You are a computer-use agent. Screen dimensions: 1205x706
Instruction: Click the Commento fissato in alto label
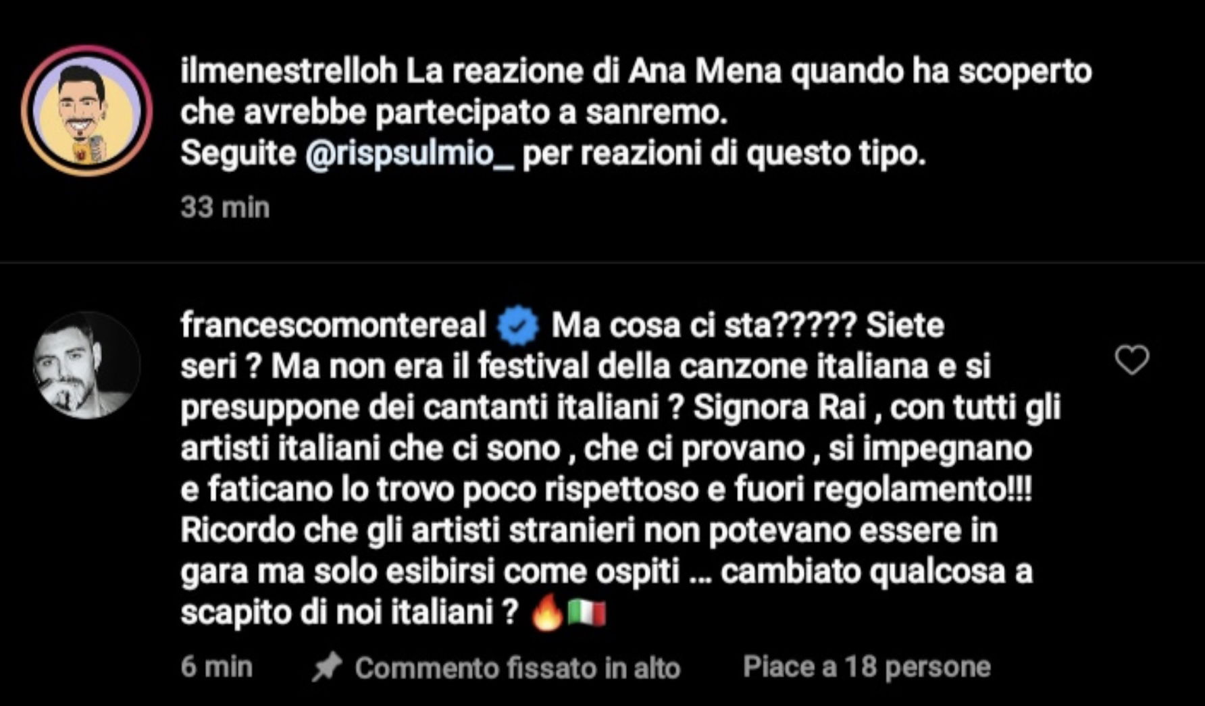pos(517,668)
